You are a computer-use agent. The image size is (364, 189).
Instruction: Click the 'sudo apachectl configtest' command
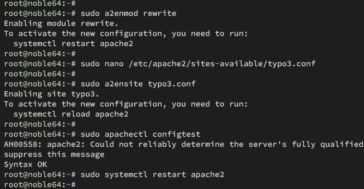[x=141, y=134]
